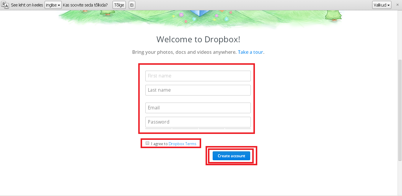The width and height of the screenshot is (402, 196).
Task: Click the Create account button
Action: pos(231,156)
